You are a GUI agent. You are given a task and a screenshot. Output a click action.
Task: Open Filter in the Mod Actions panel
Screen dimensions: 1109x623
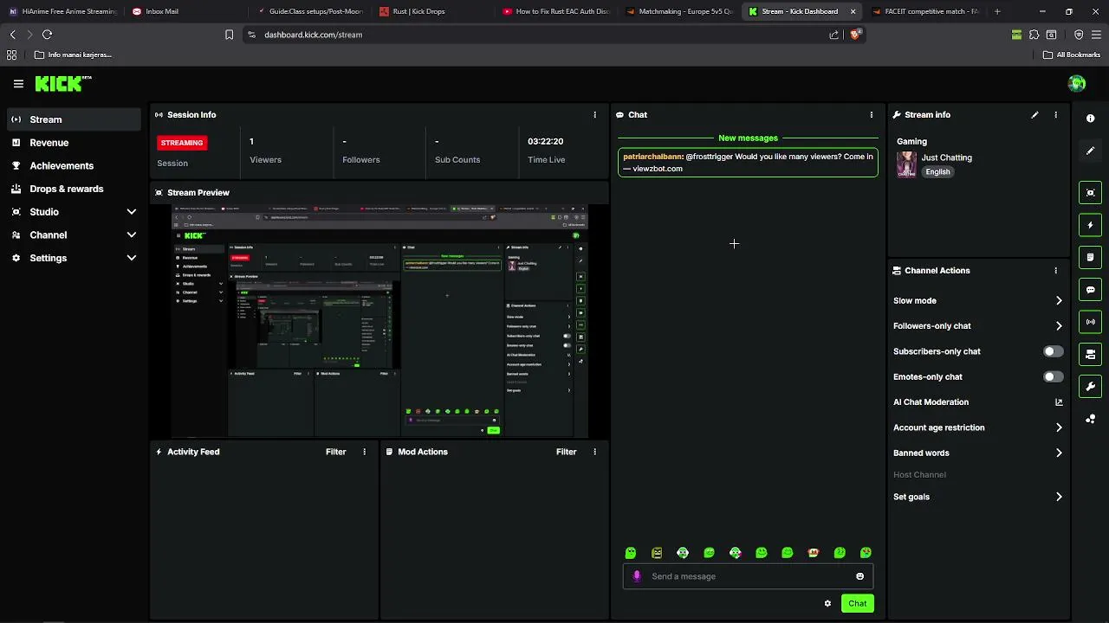(x=566, y=452)
